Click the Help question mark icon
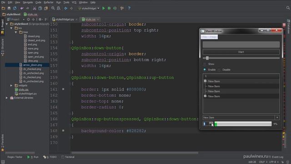Image resolution: width=291 pixels, height=164 pixels. [x=129, y=8]
